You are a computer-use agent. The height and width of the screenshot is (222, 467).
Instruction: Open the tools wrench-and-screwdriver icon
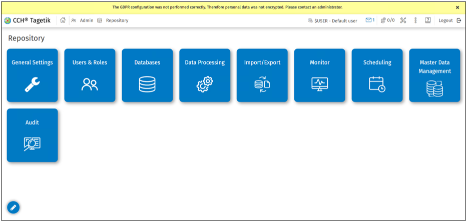pyautogui.click(x=403, y=20)
